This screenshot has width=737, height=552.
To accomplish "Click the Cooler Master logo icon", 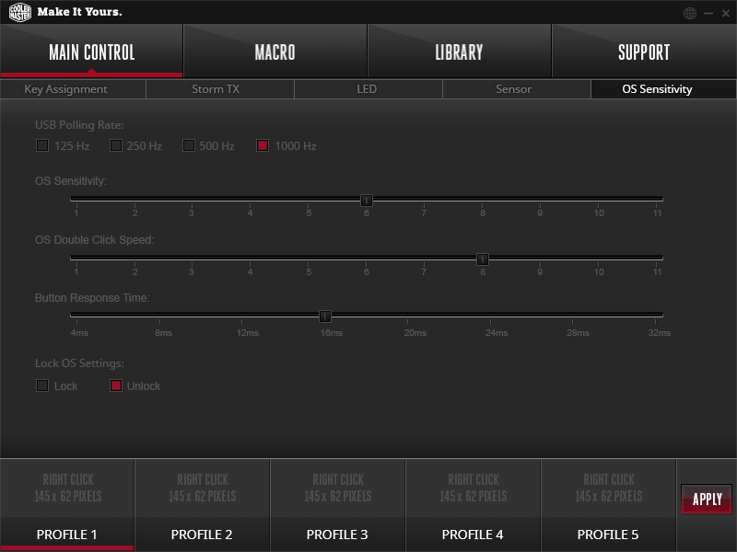I will [19, 12].
